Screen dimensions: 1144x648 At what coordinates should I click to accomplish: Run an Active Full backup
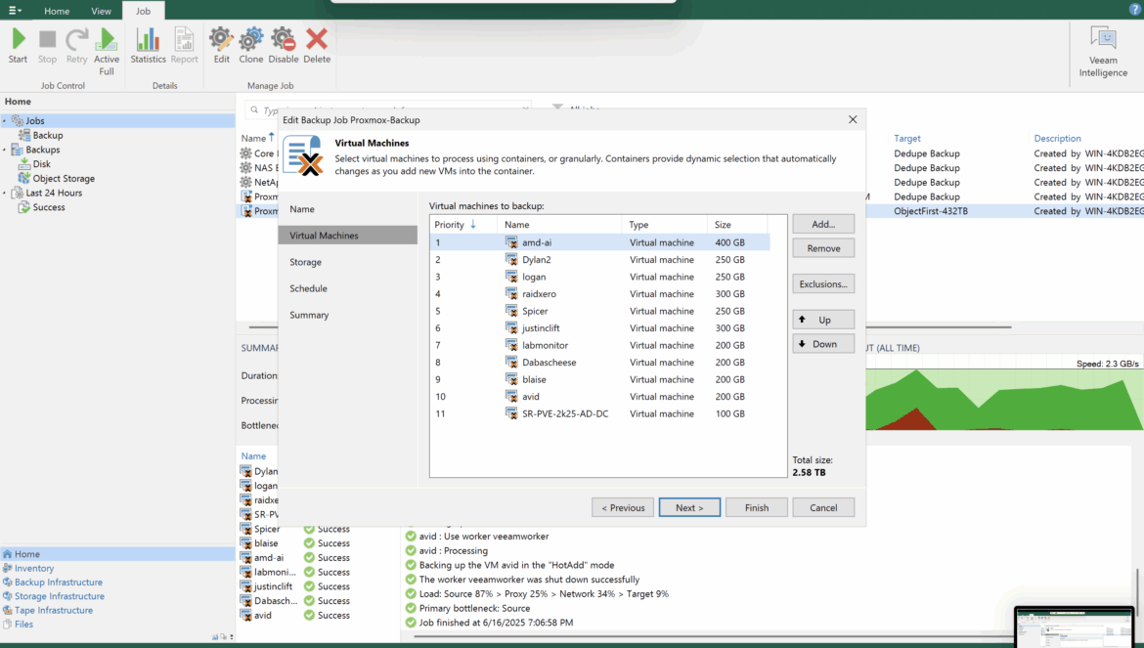click(107, 51)
